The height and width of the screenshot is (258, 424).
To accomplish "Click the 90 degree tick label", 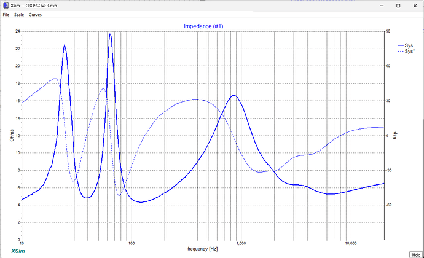I will click(x=388, y=31).
